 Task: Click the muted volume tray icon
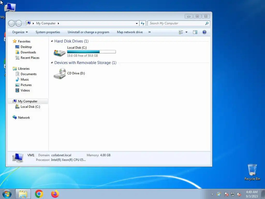tap(239, 194)
